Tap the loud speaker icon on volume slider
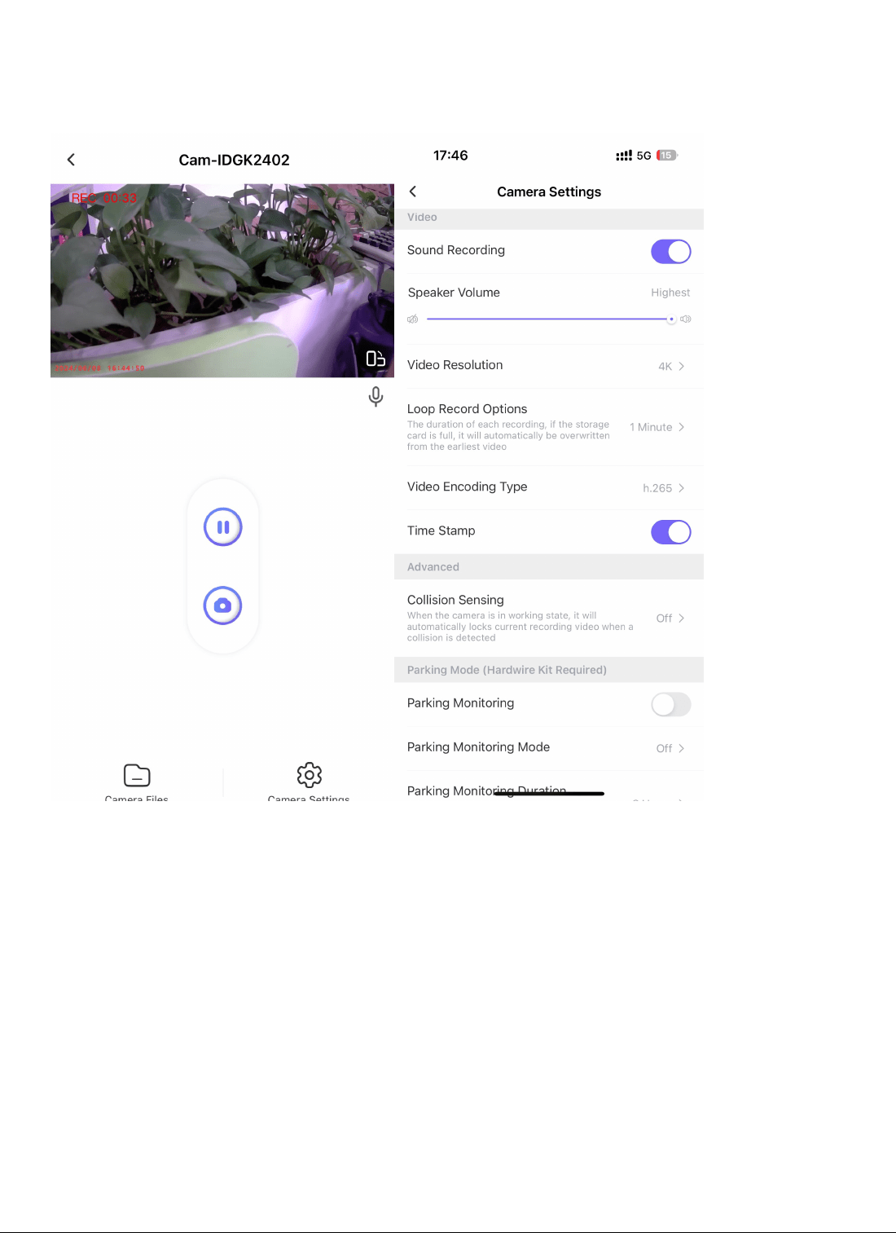Screen dimensions: 896x1233 (686, 319)
